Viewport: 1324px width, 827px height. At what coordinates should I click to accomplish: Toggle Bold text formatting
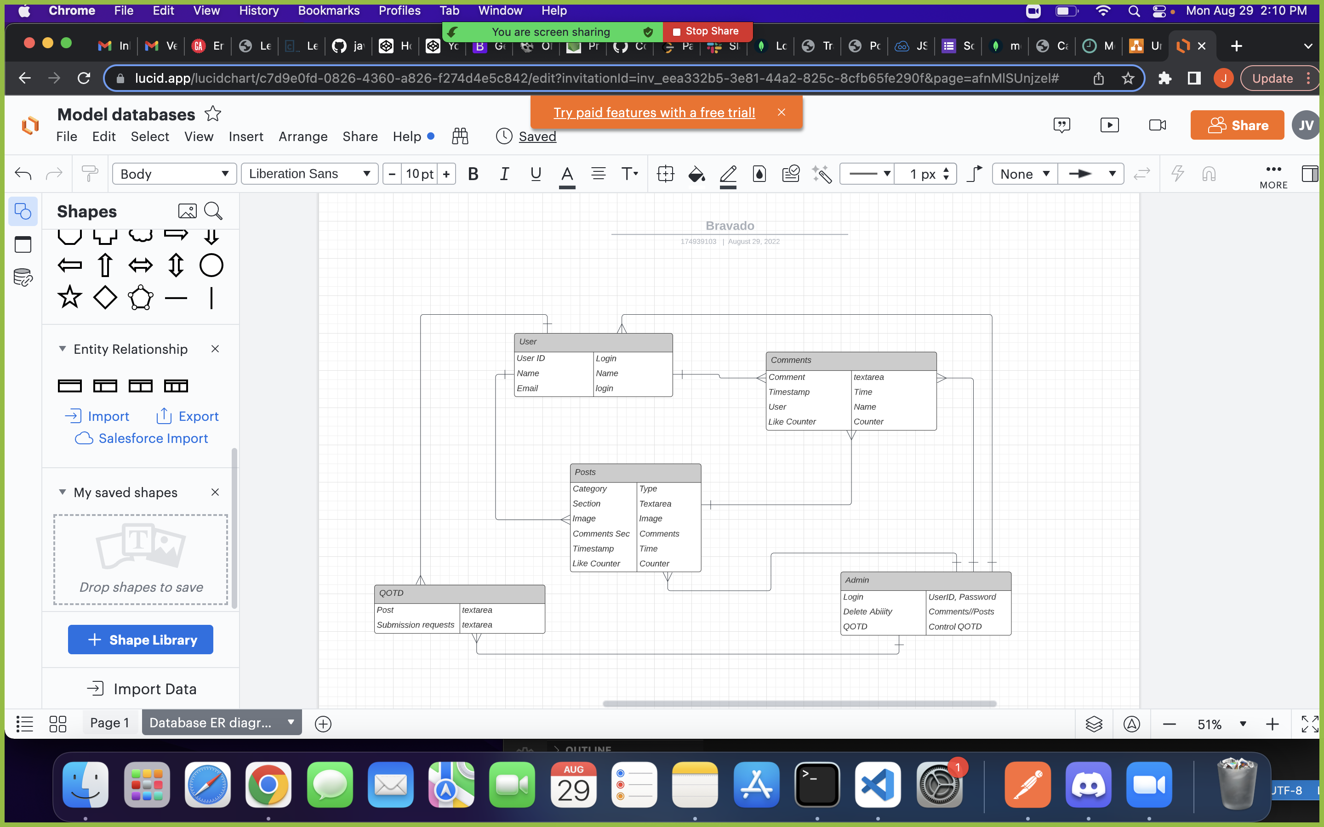[x=473, y=174]
